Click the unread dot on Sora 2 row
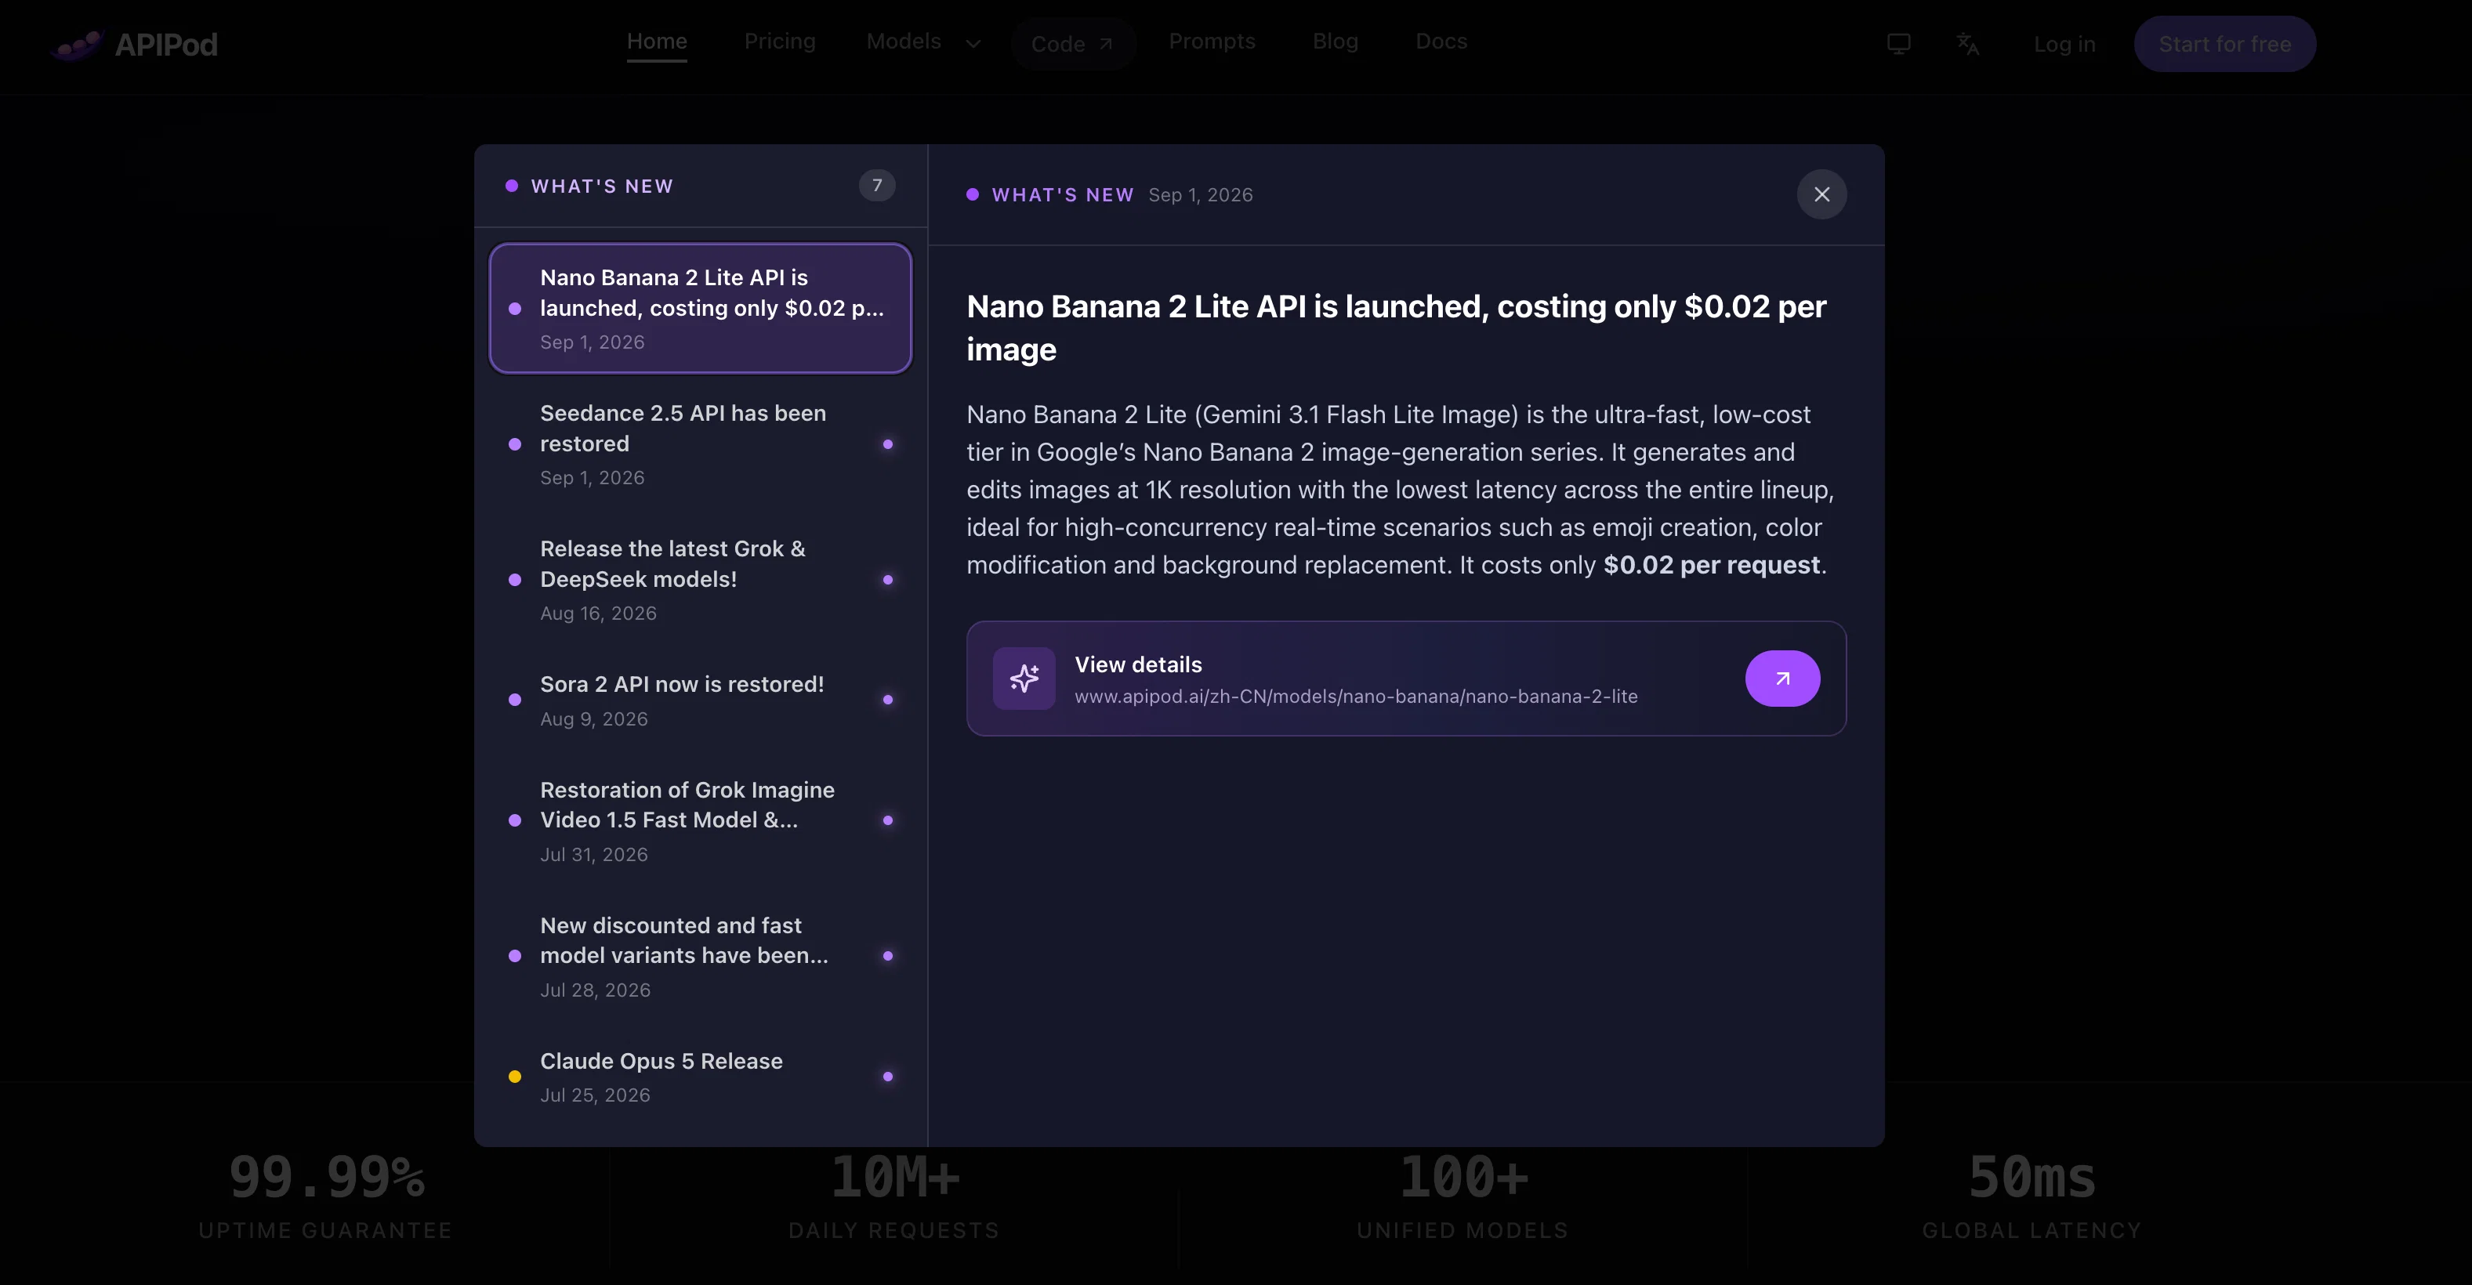Viewport: 2472px width, 1285px height. click(x=888, y=700)
